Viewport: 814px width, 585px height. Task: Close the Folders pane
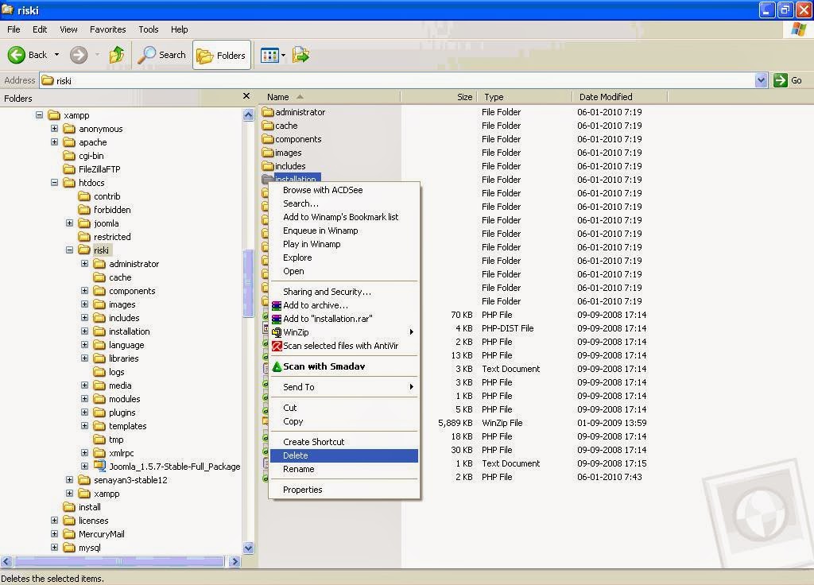click(x=246, y=96)
